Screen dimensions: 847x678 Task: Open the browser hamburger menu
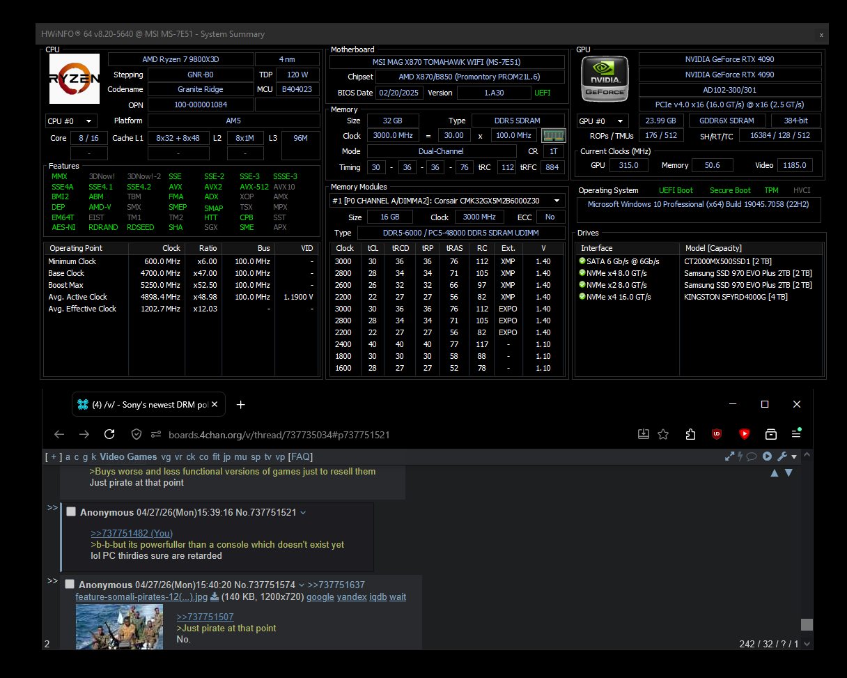[796, 434]
